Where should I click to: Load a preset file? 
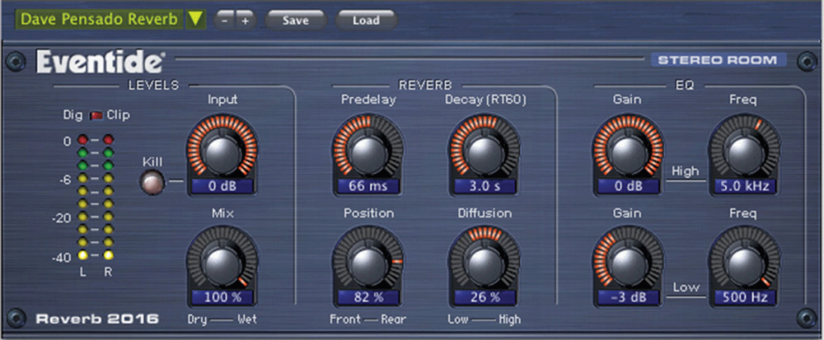pyautogui.click(x=366, y=20)
